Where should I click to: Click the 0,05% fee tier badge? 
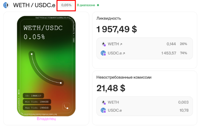(66, 5)
